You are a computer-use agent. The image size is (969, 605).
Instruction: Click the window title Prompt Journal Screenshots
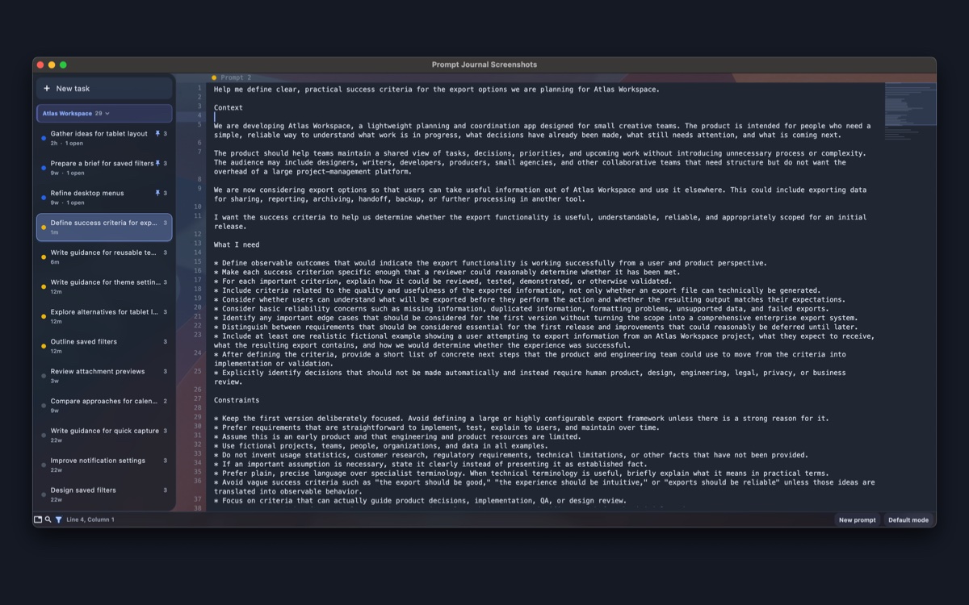coord(484,65)
